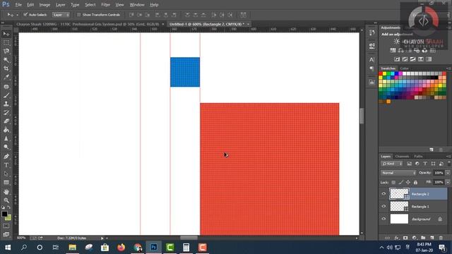This screenshot has width=452, height=254.
Task: Open the Auto-Select Layer dropdown
Action: tap(61, 15)
